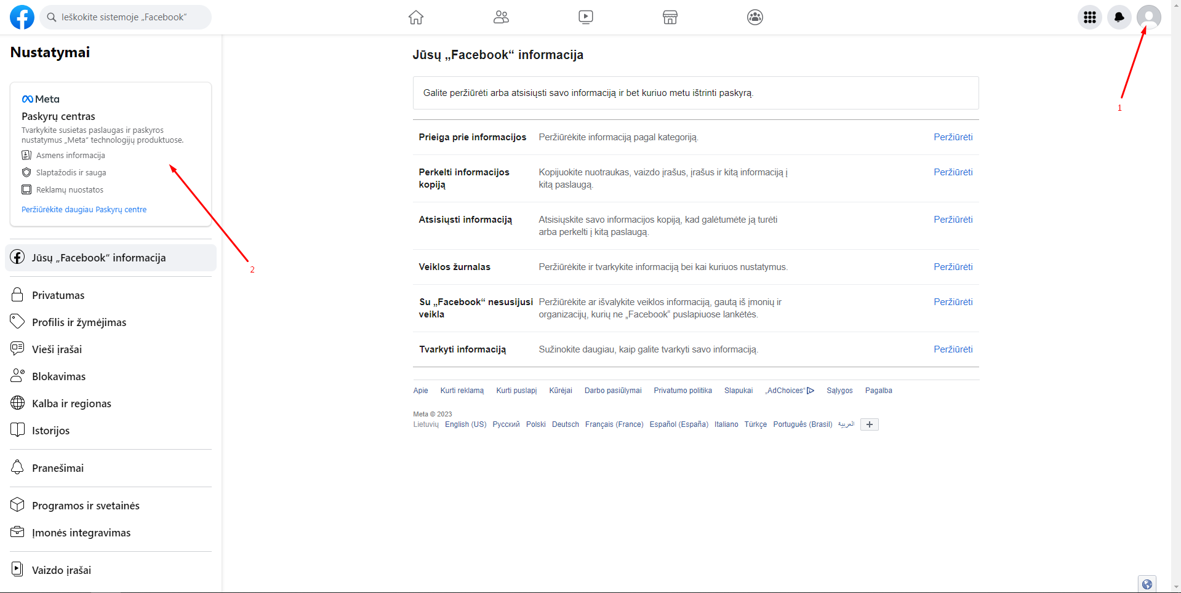Open Sąlygos footer link

click(x=839, y=391)
